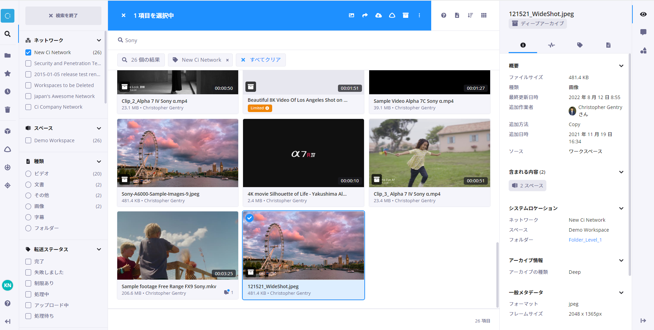654x330 pixels.
Task: Check Ci Company Network checkbox
Action: (x=28, y=107)
